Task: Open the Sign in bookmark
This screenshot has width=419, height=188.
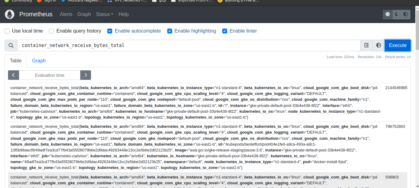Action: point(47,1)
